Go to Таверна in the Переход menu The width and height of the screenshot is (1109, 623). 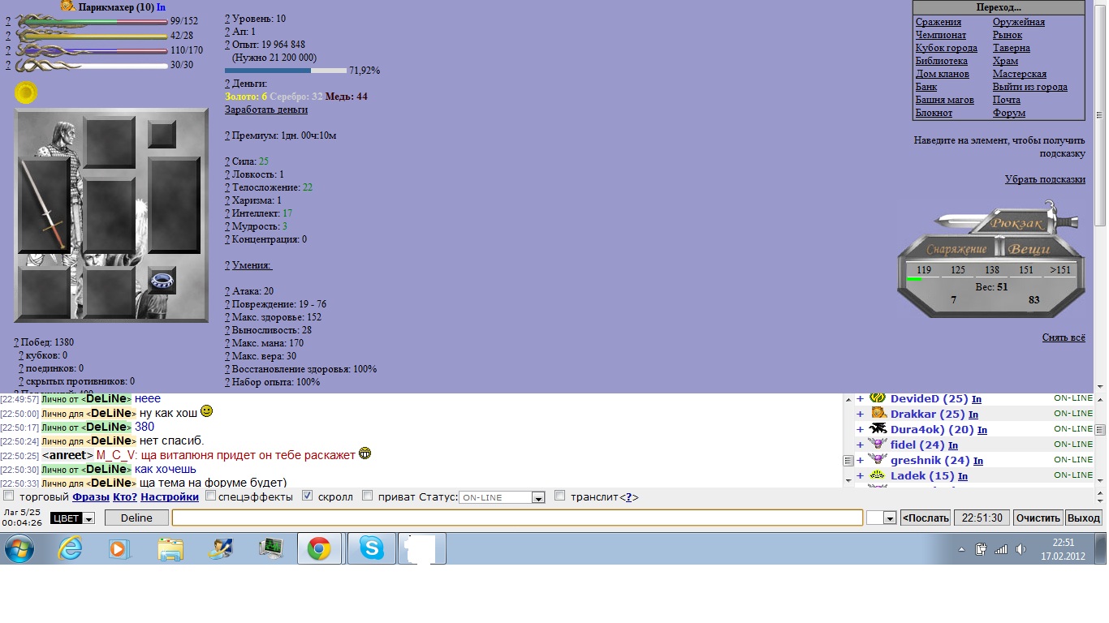click(1011, 48)
